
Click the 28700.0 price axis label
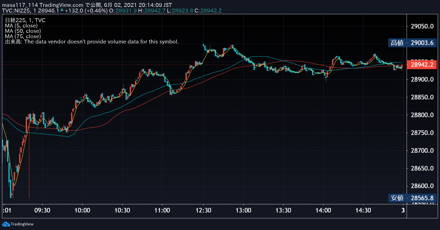point(422,150)
